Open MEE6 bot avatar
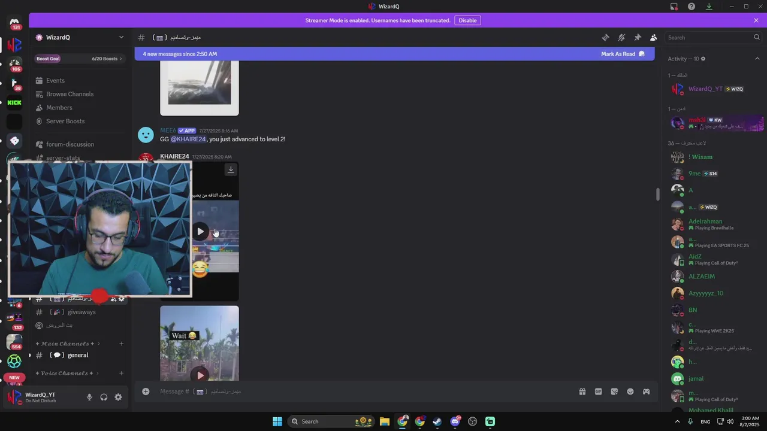Screen dimensions: 767x431 (x=146, y=135)
